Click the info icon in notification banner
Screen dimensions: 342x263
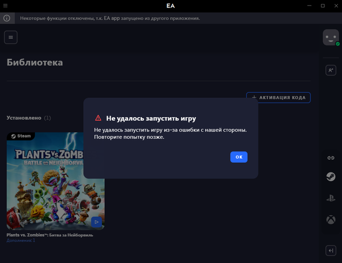point(7,18)
